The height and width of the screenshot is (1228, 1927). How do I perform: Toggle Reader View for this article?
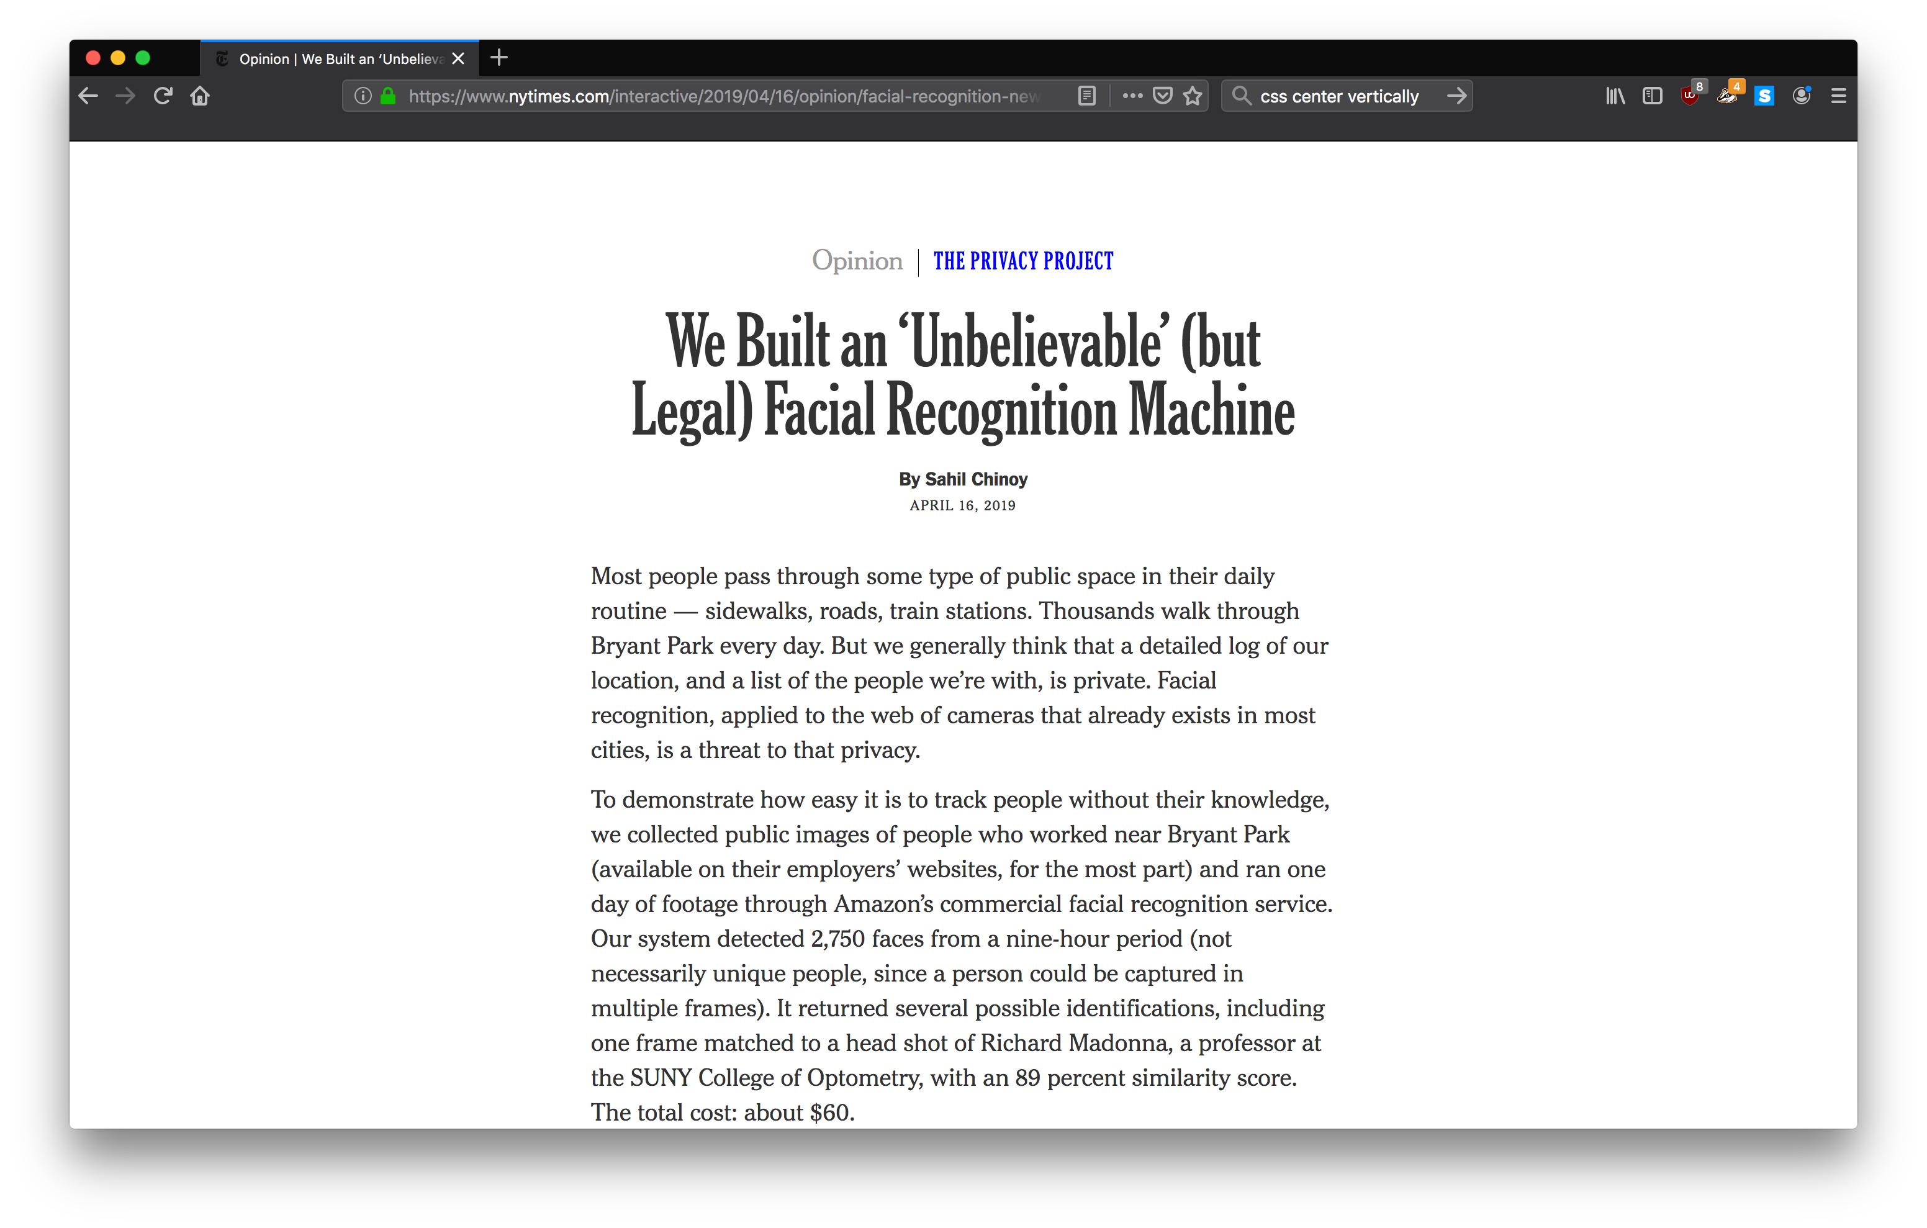pos(1086,96)
